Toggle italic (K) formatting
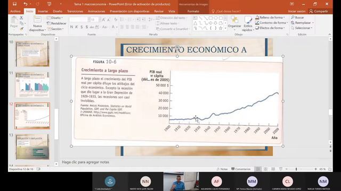Screen dimensions: 341x191 click(77, 27)
